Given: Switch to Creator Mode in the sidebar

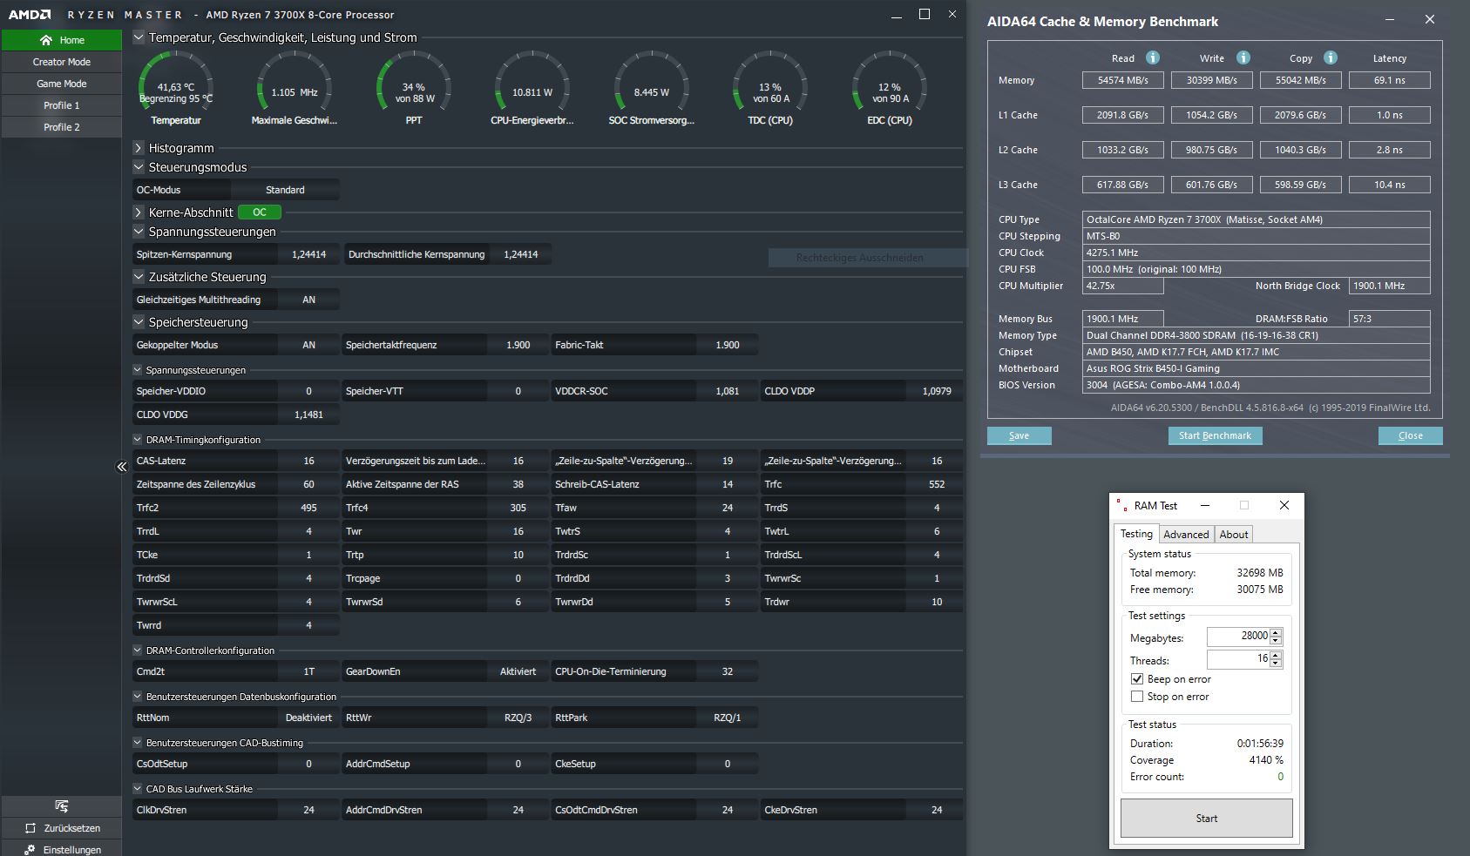Looking at the screenshot, I should click(62, 62).
